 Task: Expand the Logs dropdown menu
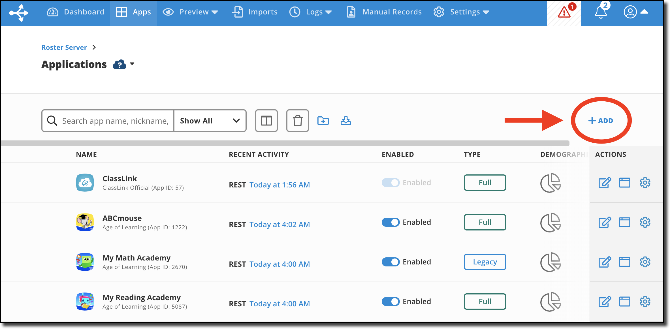click(x=311, y=12)
